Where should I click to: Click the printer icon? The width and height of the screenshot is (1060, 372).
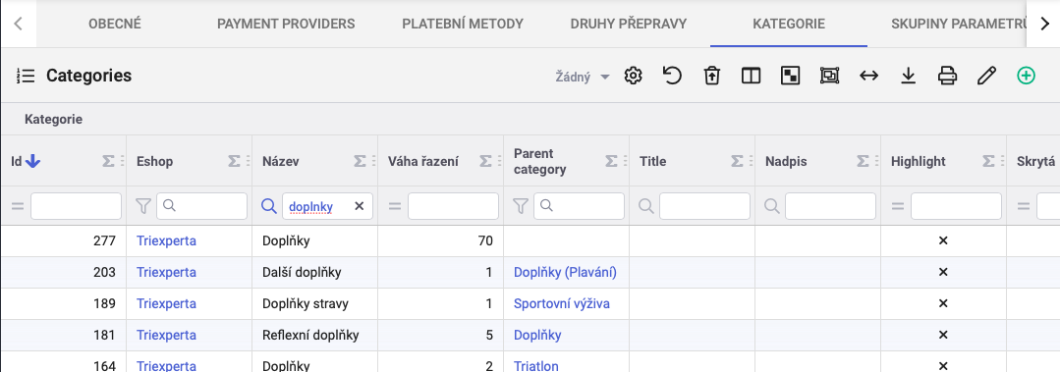coord(947,76)
